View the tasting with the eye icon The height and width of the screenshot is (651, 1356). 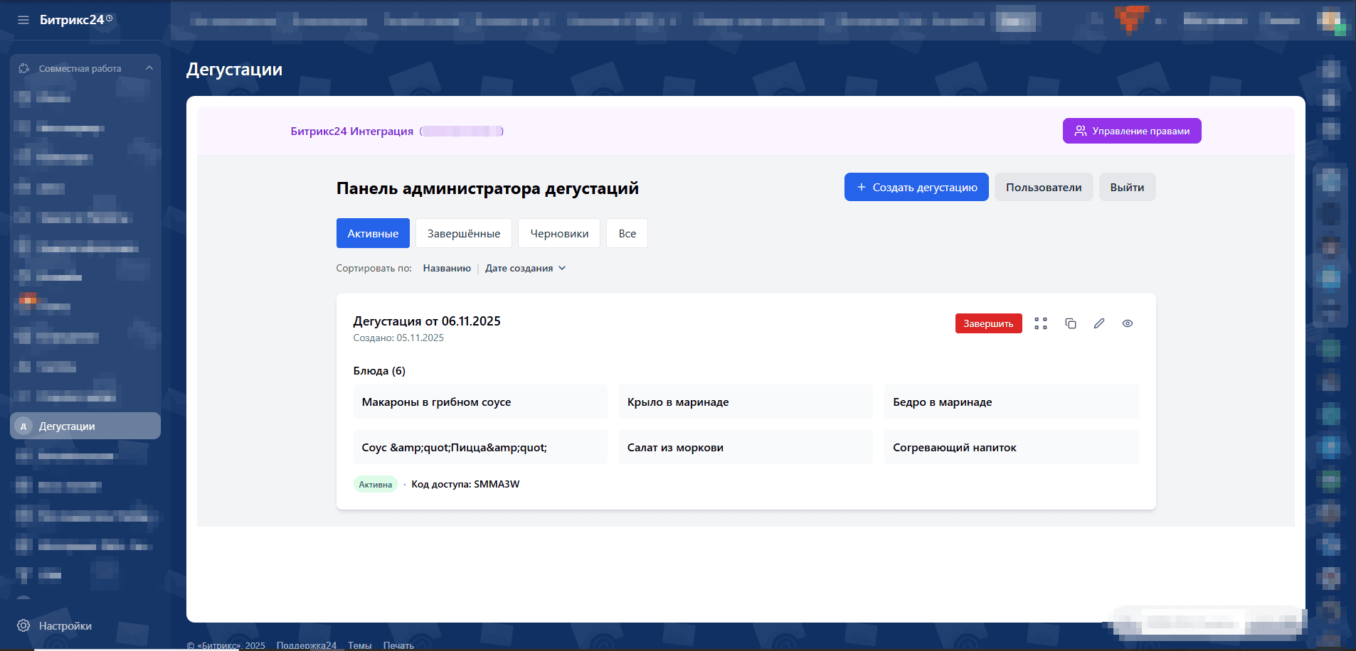pyautogui.click(x=1128, y=323)
